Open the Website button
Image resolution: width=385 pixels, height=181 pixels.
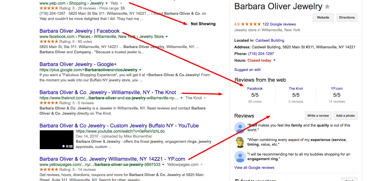(323, 17)
